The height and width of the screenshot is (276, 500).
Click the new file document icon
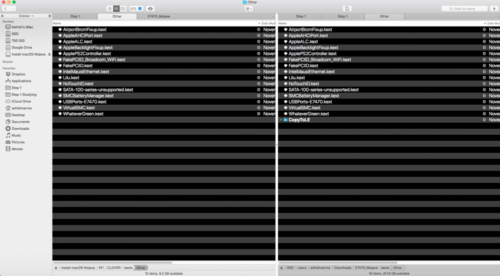[x=347, y=9]
